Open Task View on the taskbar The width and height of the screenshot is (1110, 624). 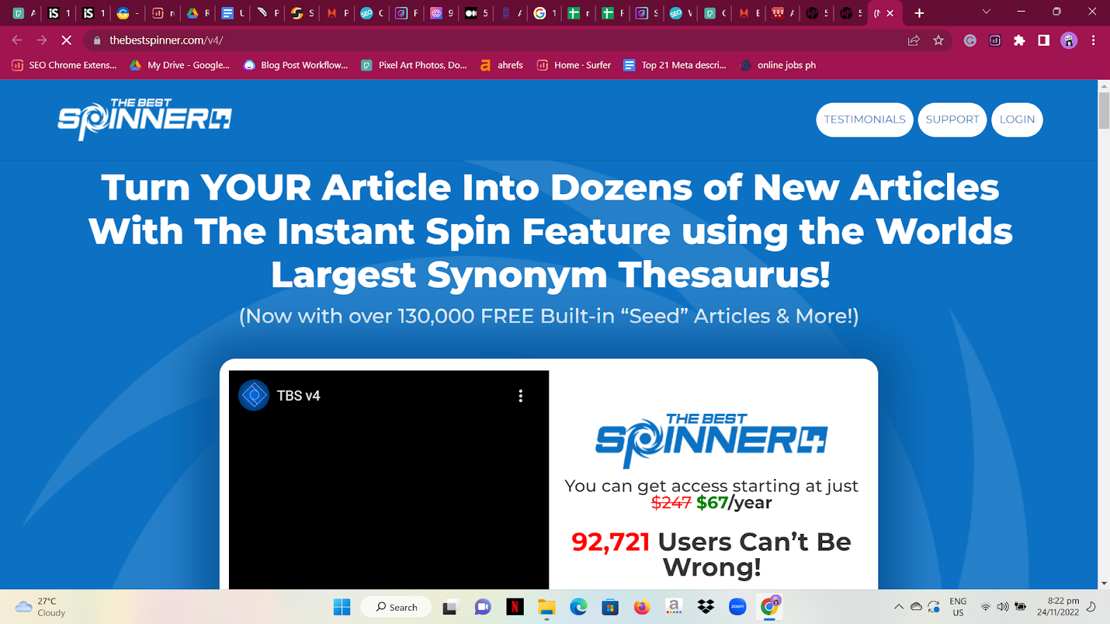click(x=450, y=607)
